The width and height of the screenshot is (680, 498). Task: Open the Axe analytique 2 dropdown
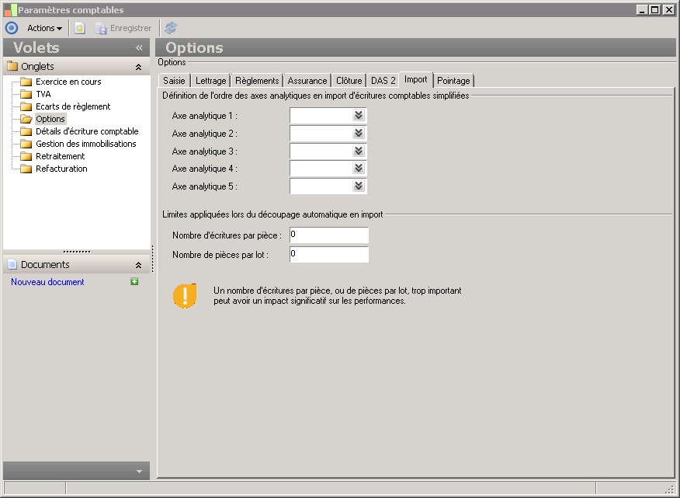[359, 134]
